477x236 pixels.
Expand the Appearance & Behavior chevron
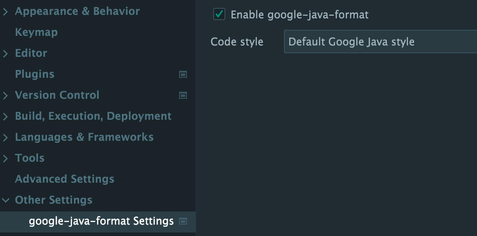pyautogui.click(x=5, y=12)
